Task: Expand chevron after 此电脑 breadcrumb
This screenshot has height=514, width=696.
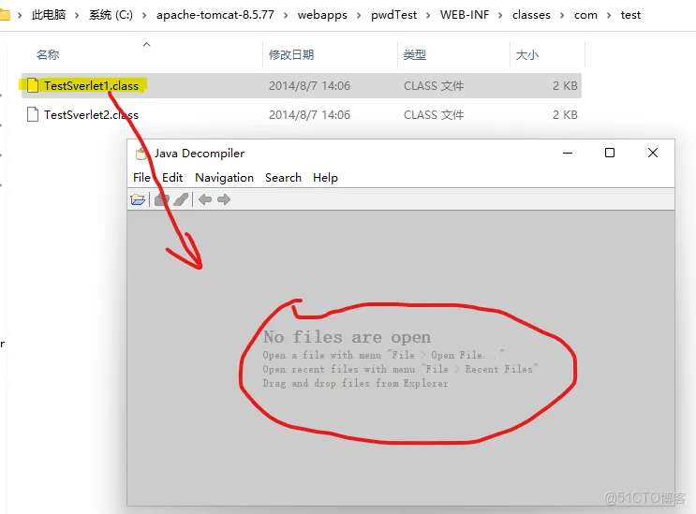Action: [x=77, y=15]
